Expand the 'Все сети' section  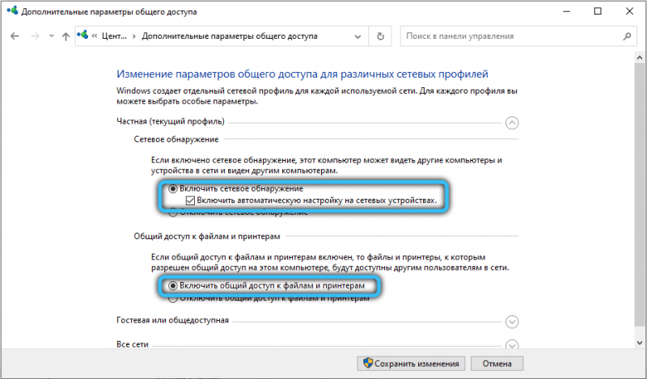(x=512, y=344)
